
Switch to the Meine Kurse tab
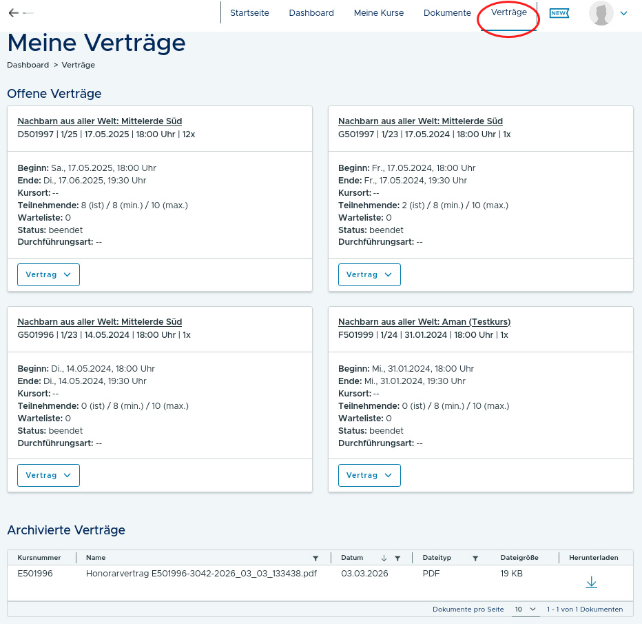pyautogui.click(x=379, y=13)
